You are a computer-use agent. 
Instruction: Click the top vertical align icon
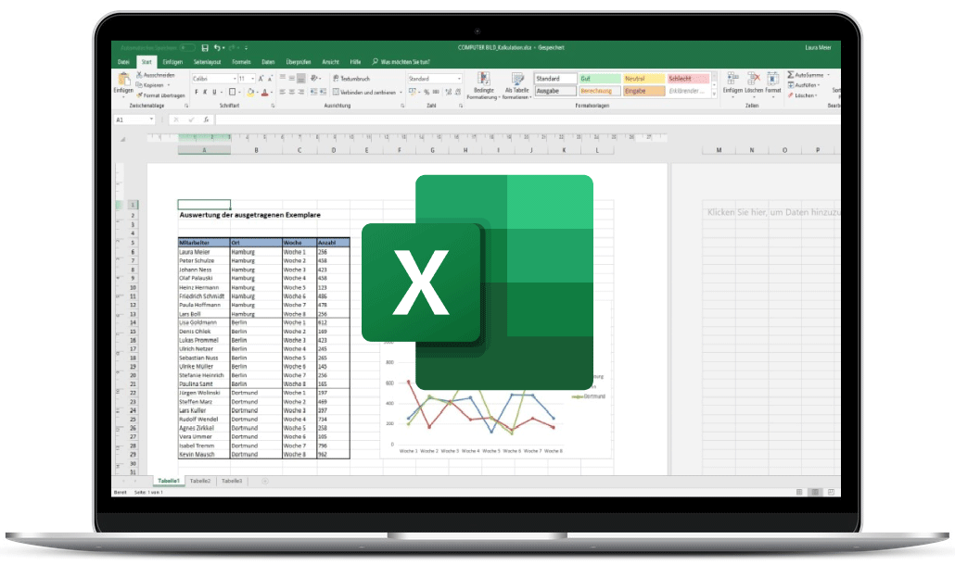click(283, 78)
